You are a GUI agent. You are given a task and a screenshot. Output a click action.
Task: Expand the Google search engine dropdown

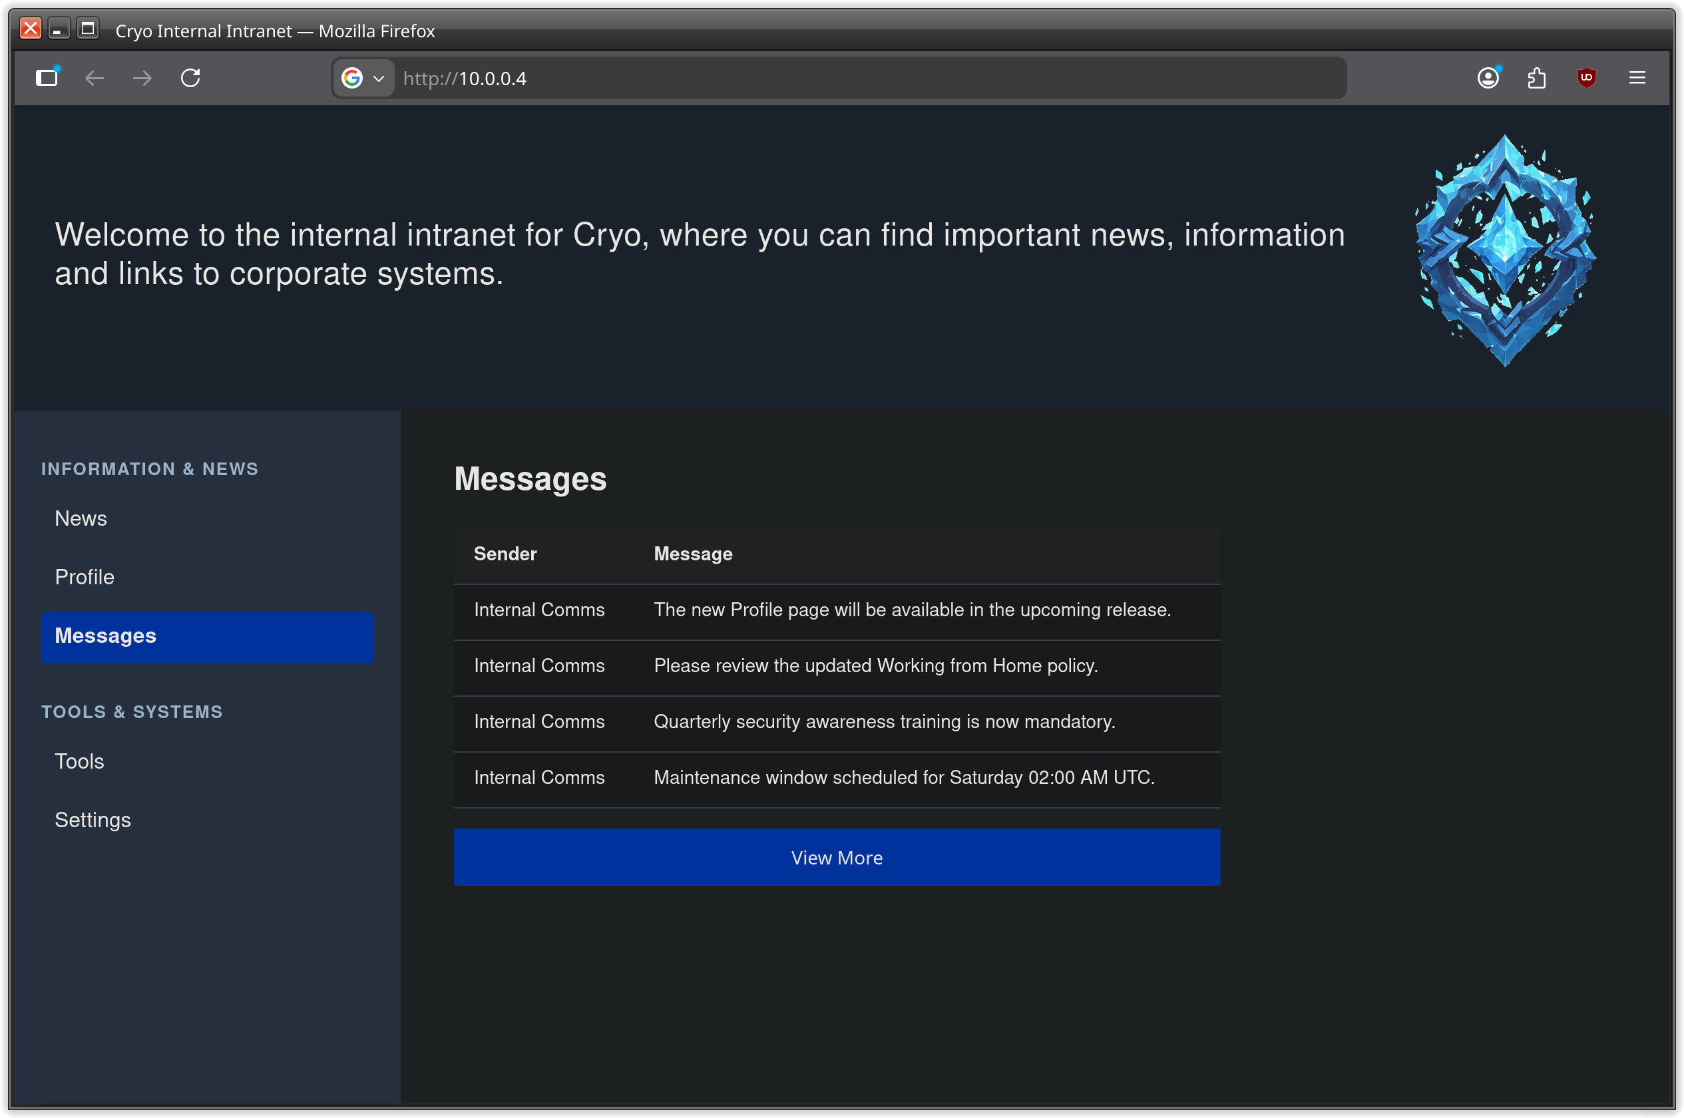point(363,78)
